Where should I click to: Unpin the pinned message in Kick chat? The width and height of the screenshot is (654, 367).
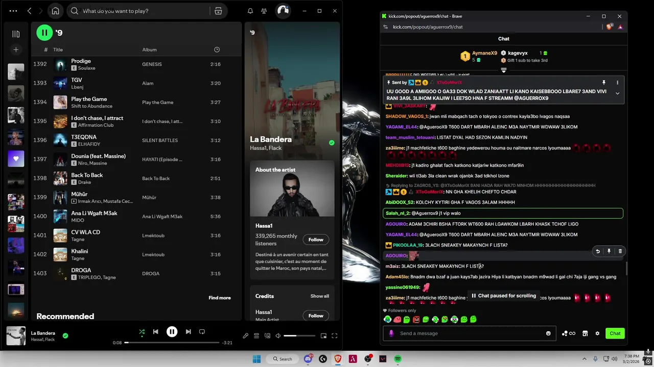(x=603, y=83)
